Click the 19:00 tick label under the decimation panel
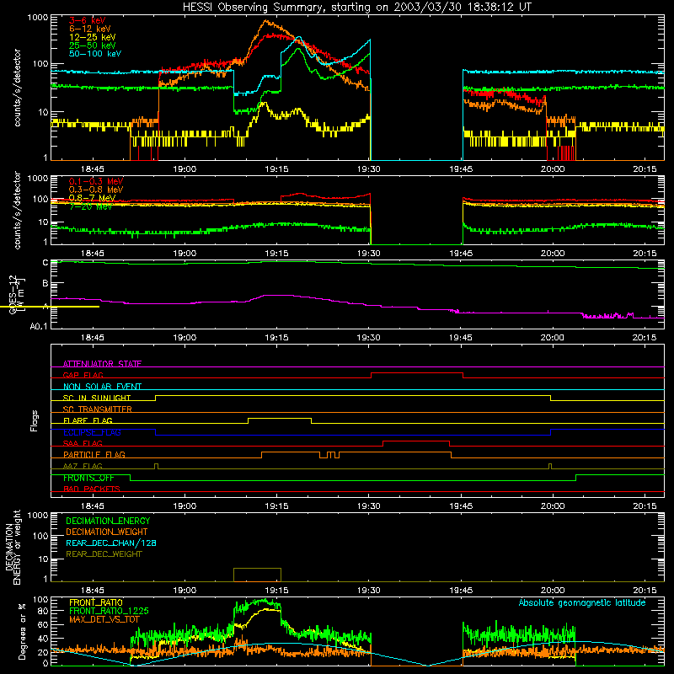Viewport: 674px width, 674px height. point(185,591)
